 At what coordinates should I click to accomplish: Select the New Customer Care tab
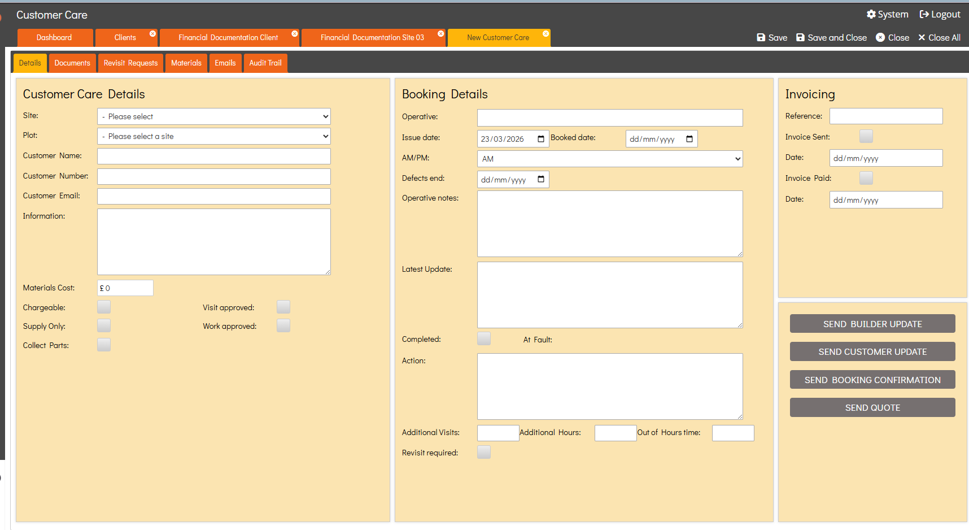(499, 38)
